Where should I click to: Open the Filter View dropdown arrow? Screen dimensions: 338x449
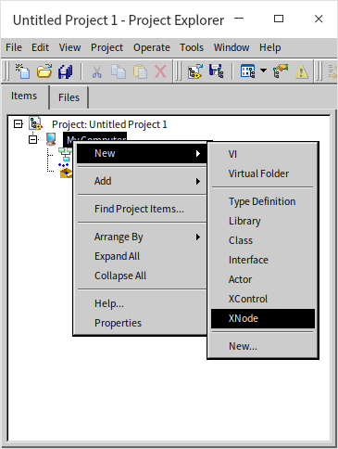click(x=263, y=71)
